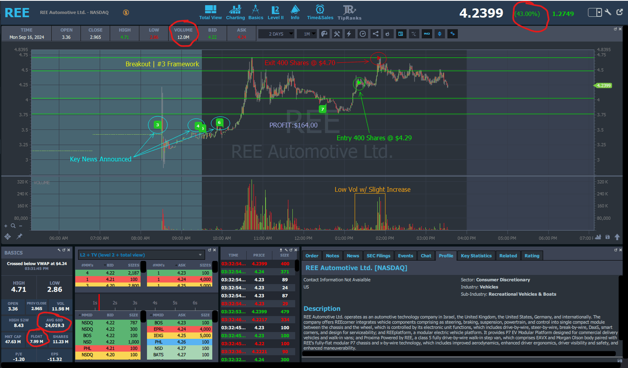Pop out the Basics panel
The width and height of the screenshot is (628, 368).
pyautogui.click(x=64, y=250)
